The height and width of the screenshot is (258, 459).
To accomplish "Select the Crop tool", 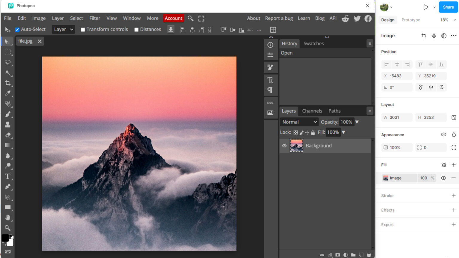I will click(8, 83).
